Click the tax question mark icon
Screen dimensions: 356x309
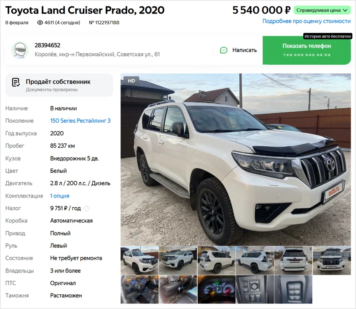click(86, 209)
